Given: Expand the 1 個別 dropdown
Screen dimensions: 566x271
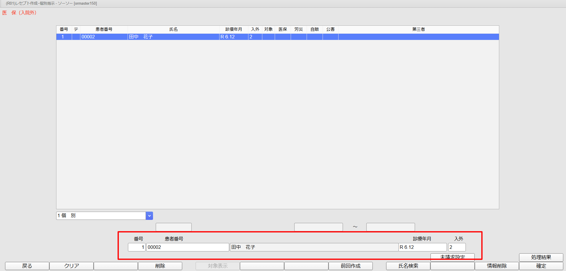Looking at the screenshot, I should (x=149, y=216).
